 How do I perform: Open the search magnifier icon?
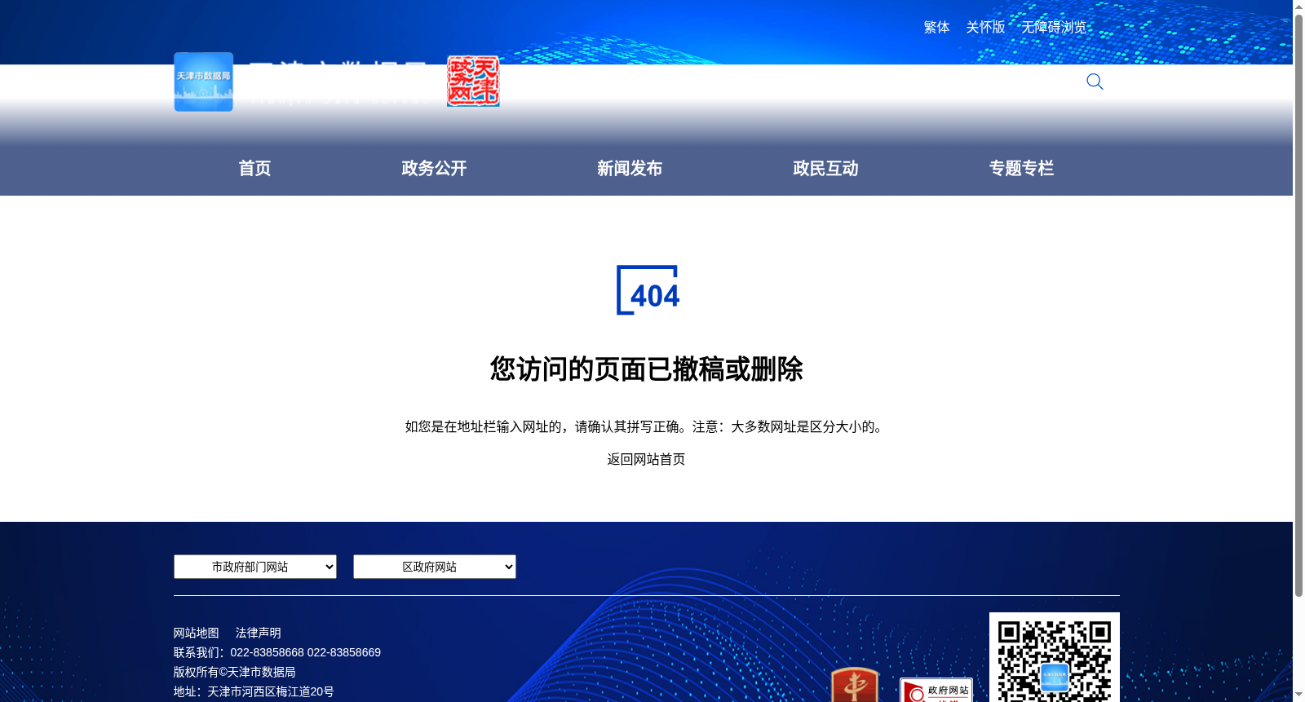point(1095,82)
